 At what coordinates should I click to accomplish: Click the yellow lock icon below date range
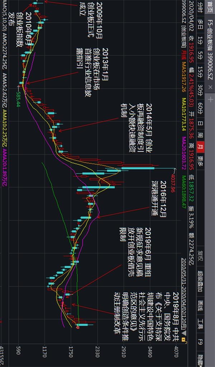tap(183, 339)
